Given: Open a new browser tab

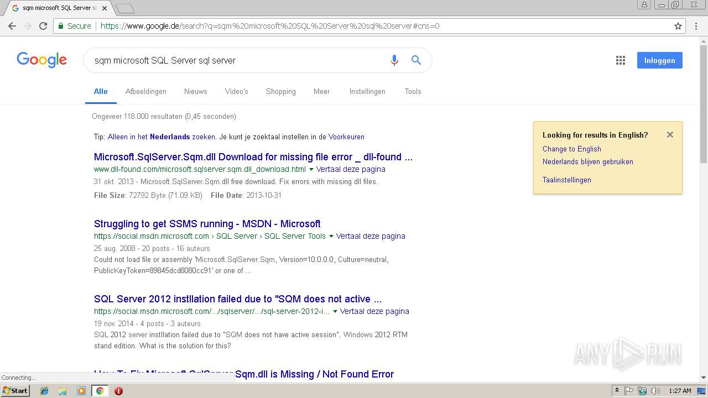Looking at the screenshot, I should click(x=125, y=8).
